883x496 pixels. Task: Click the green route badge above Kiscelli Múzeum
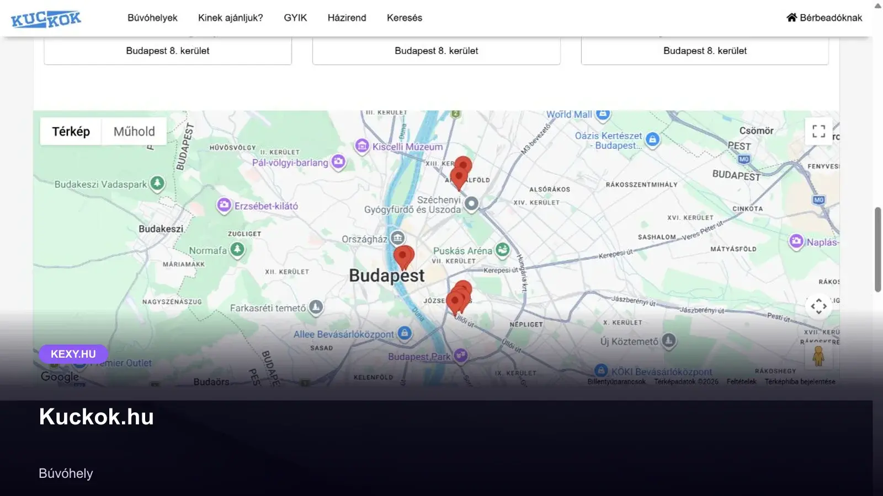click(455, 114)
